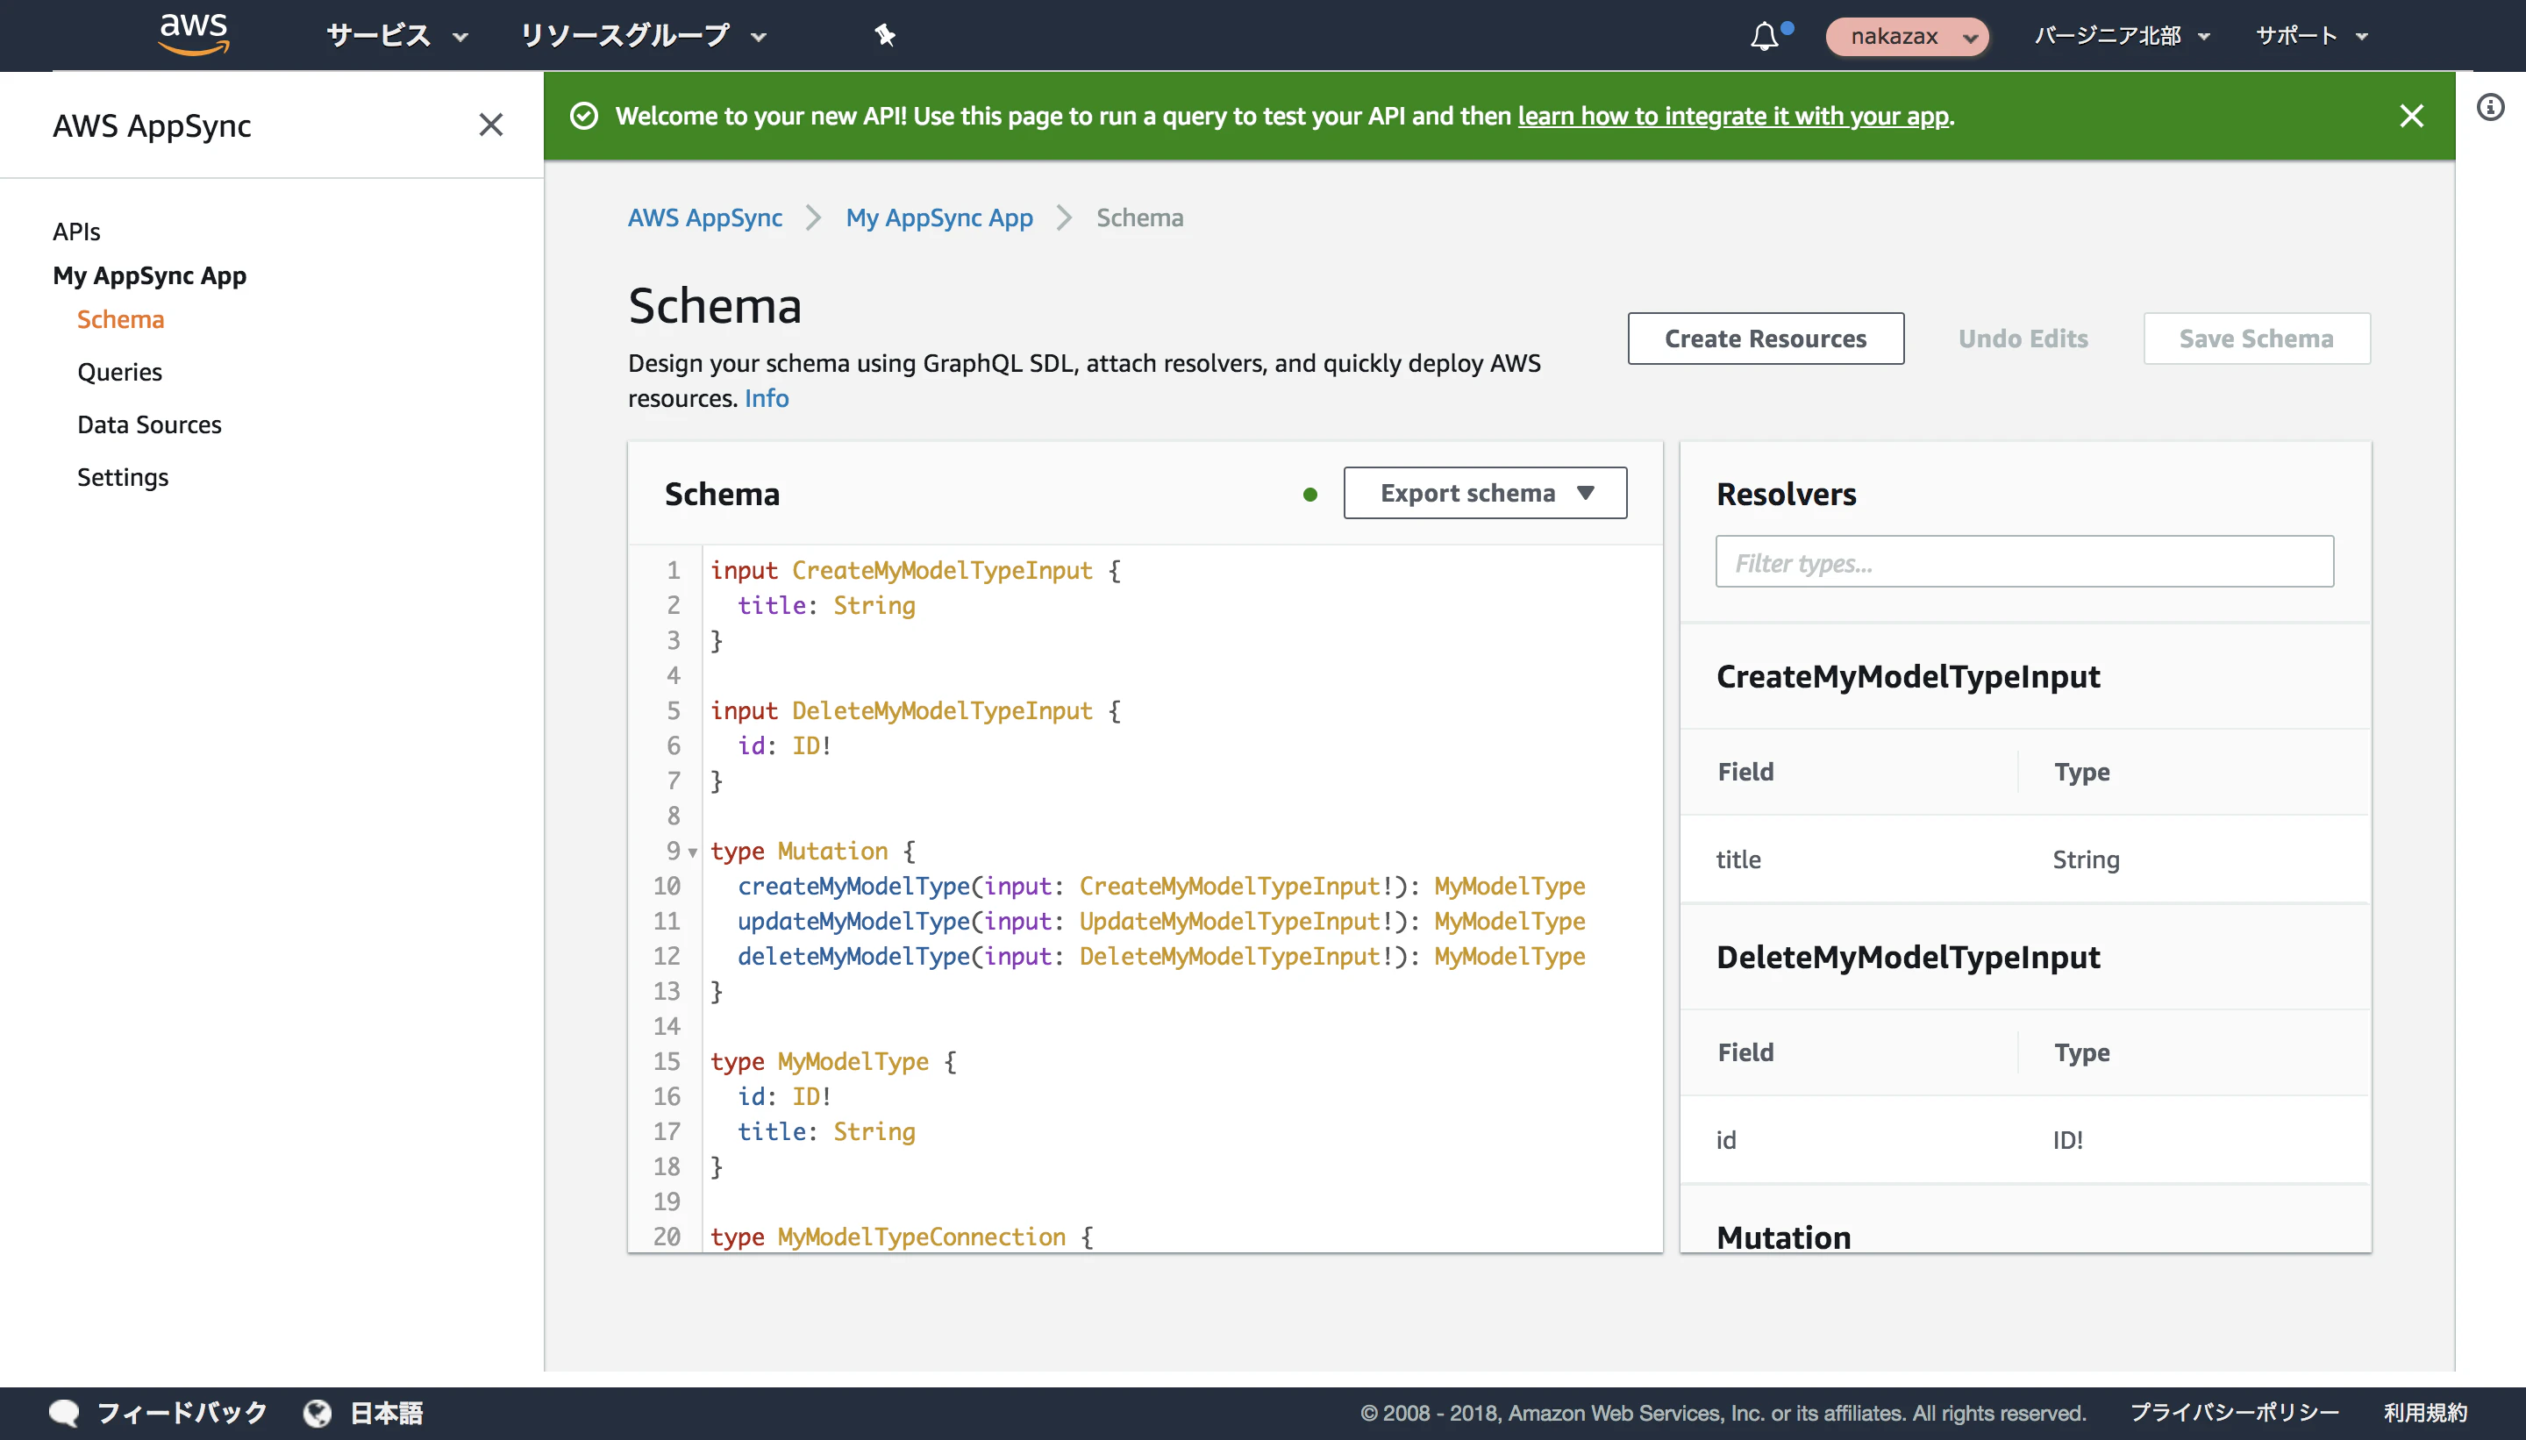Open the info panel icon at right edge
This screenshot has width=2526, height=1440.
(2490, 107)
